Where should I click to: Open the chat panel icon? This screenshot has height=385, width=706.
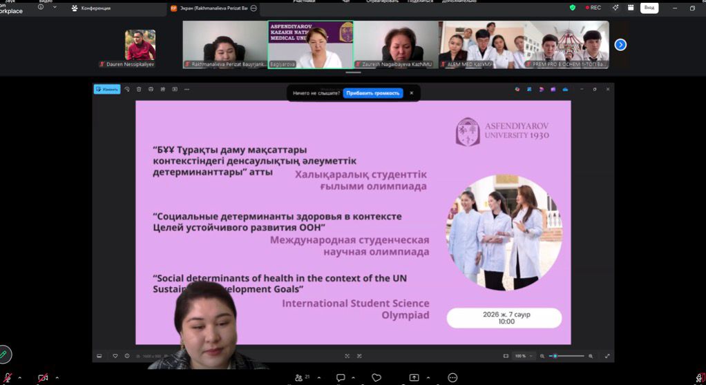[341, 377]
